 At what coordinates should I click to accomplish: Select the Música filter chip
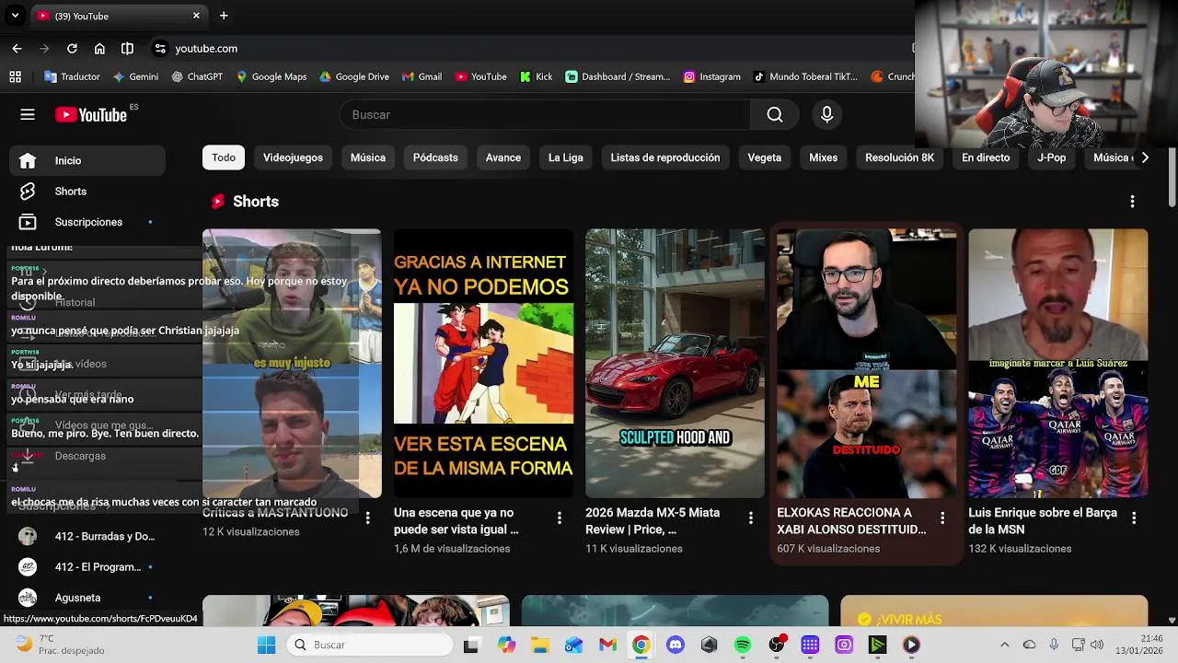click(368, 157)
